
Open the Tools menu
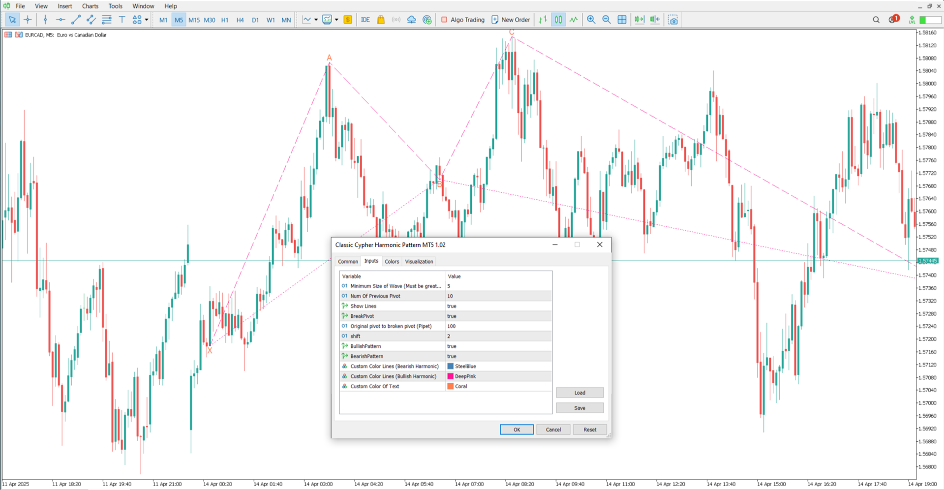[116, 6]
